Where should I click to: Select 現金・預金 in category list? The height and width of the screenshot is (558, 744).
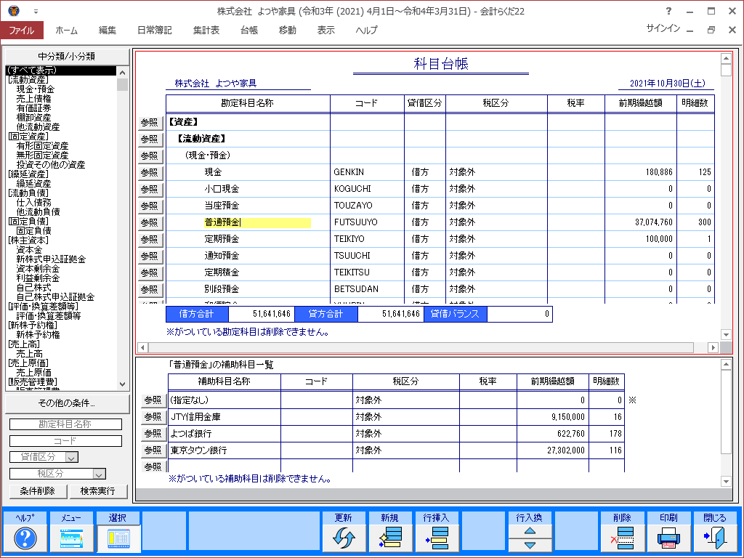(36, 89)
